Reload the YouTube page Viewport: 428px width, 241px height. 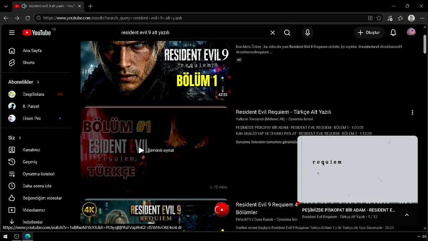pos(28,18)
